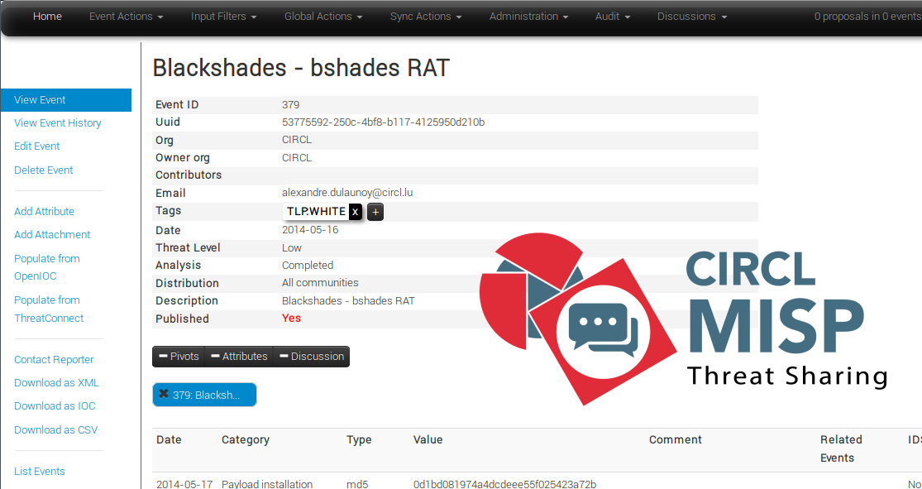Open the Global Actions dropdown
This screenshot has width=922, height=489.
(323, 17)
